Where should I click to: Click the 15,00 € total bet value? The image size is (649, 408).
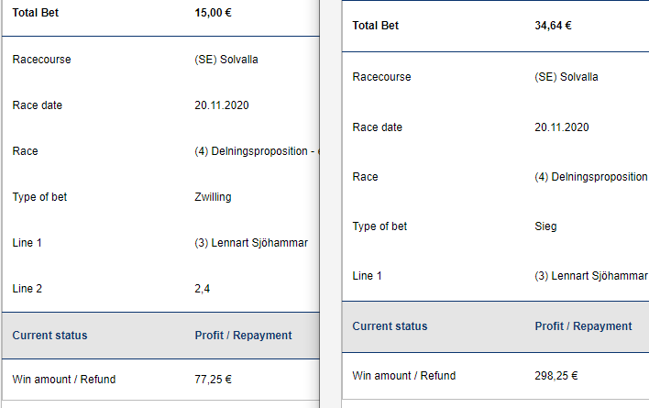213,13
